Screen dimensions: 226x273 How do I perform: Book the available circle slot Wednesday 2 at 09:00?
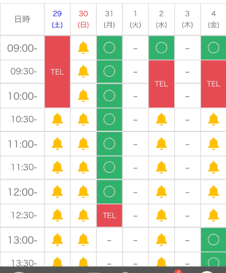(161, 48)
